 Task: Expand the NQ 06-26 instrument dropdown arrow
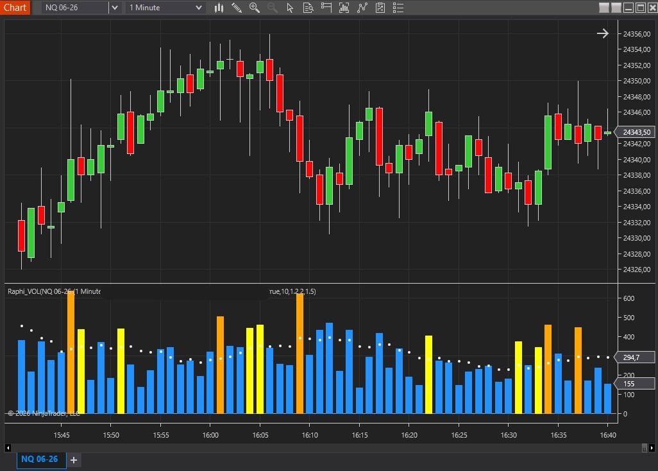pyautogui.click(x=114, y=8)
